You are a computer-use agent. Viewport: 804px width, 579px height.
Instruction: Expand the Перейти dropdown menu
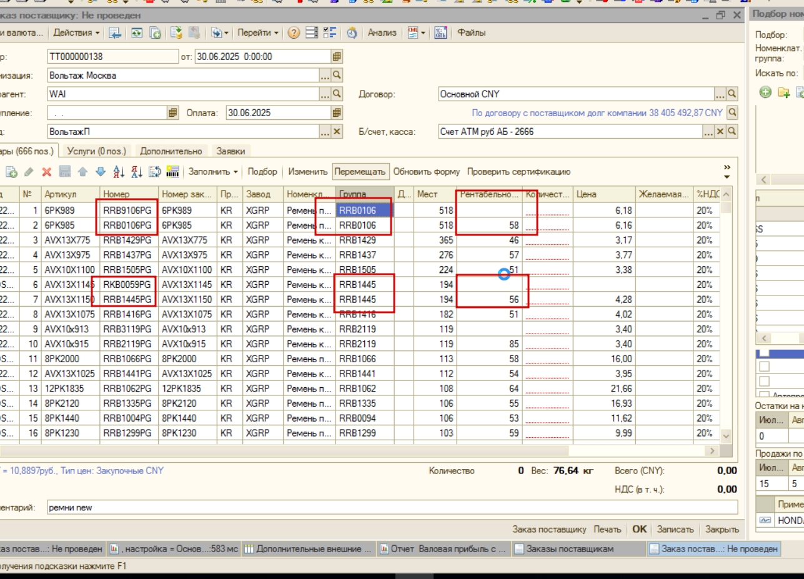click(x=258, y=32)
